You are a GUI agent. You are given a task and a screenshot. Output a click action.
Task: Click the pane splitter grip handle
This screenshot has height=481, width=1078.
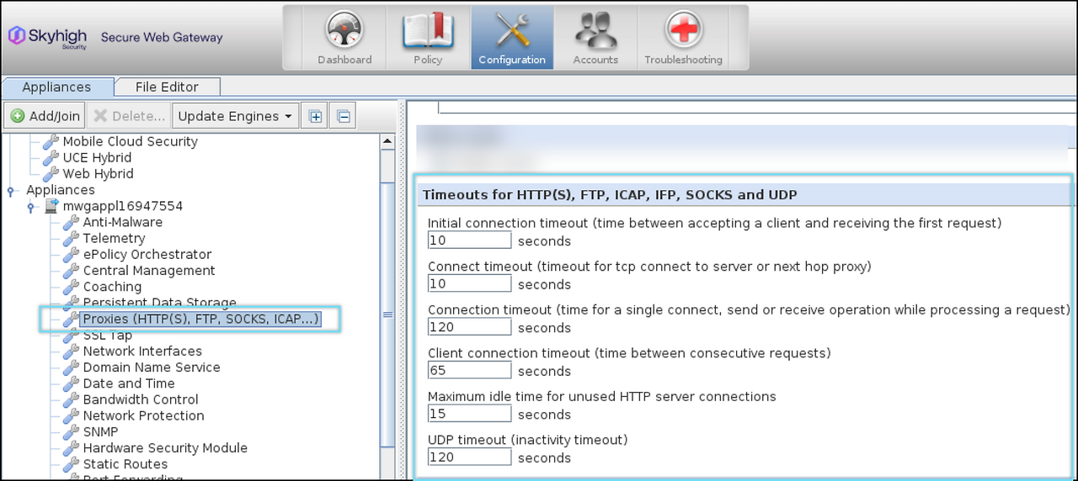click(x=401, y=290)
